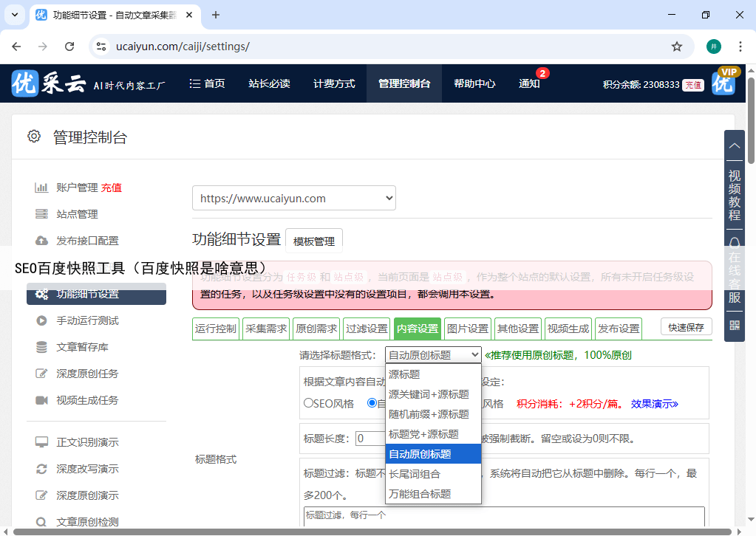Click the 效果演示 link
This screenshot has width=756, height=536.
(654, 404)
